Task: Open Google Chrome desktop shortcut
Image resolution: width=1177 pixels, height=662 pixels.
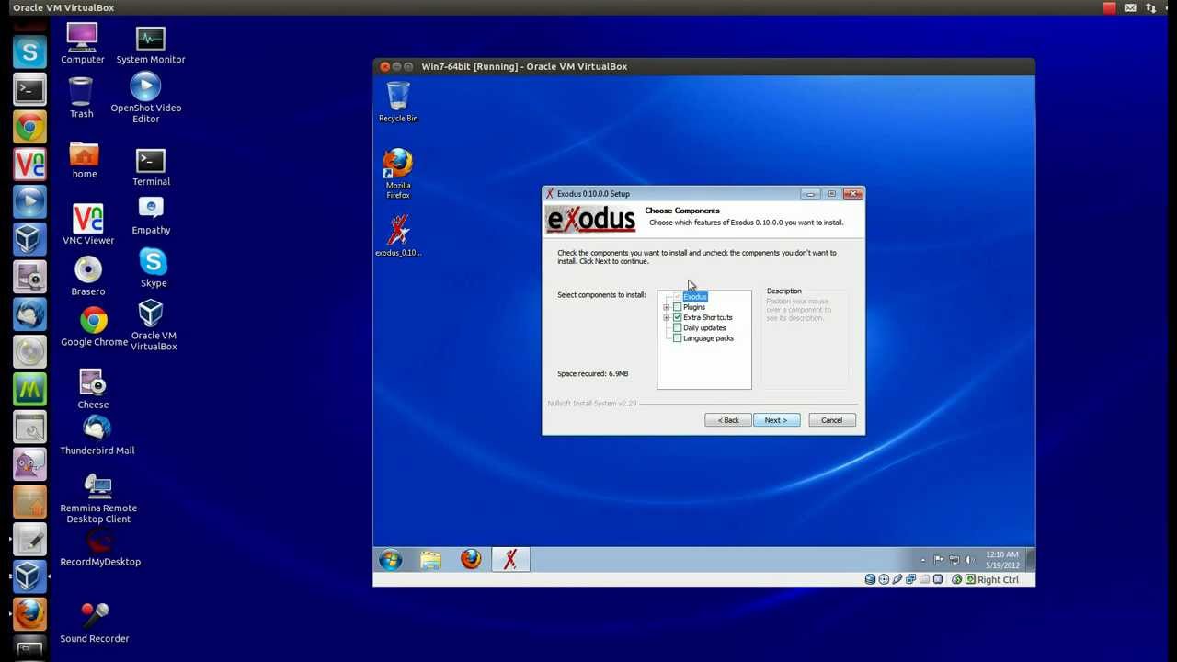Action: (x=94, y=326)
